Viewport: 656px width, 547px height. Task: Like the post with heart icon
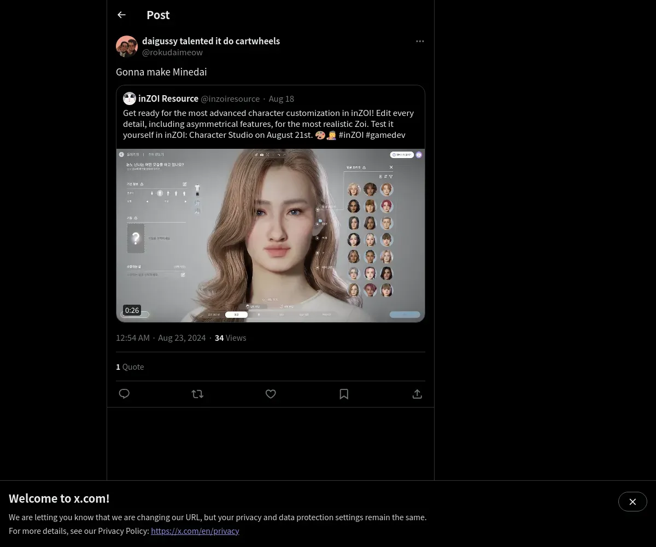(x=271, y=394)
